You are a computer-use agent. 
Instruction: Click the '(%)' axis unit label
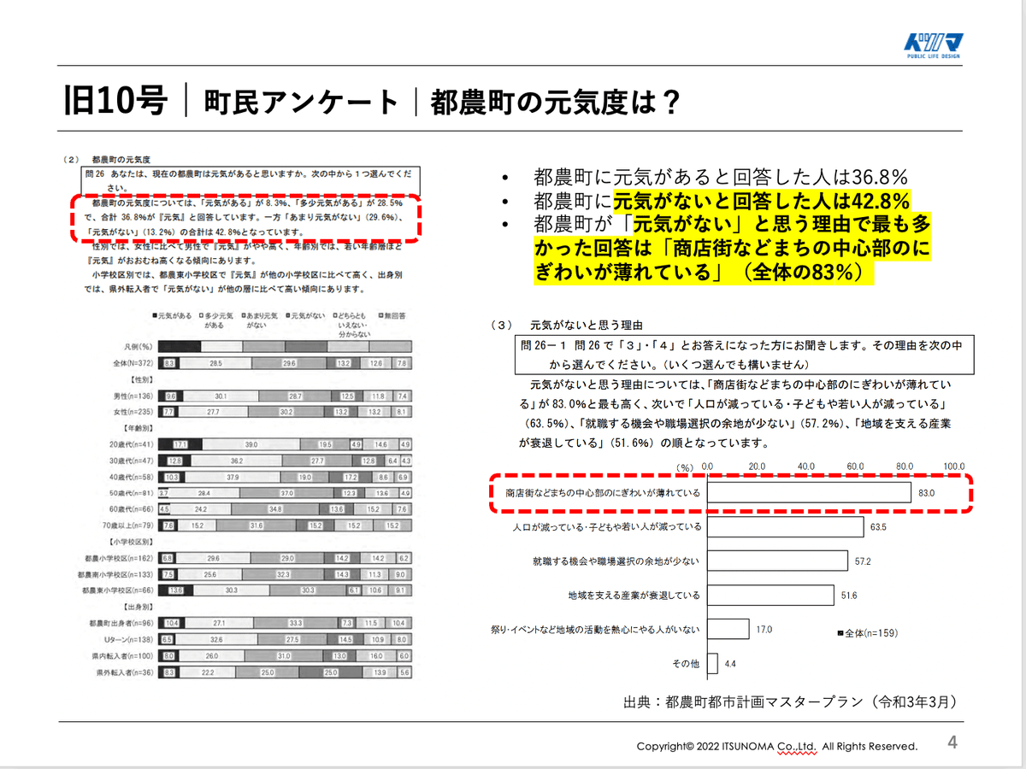point(686,467)
